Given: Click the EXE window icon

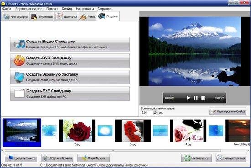Looking at the screenshot, I should [19, 94].
